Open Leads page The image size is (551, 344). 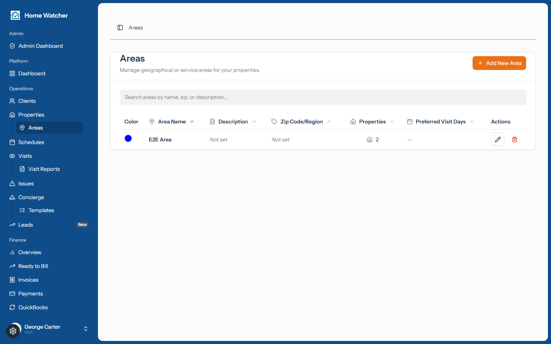(49, 225)
